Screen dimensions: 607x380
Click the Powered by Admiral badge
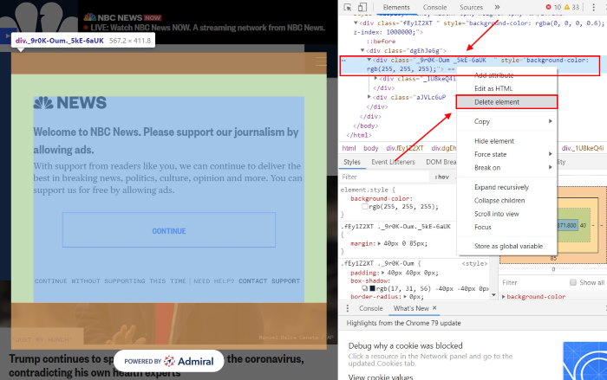pos(169,361)
